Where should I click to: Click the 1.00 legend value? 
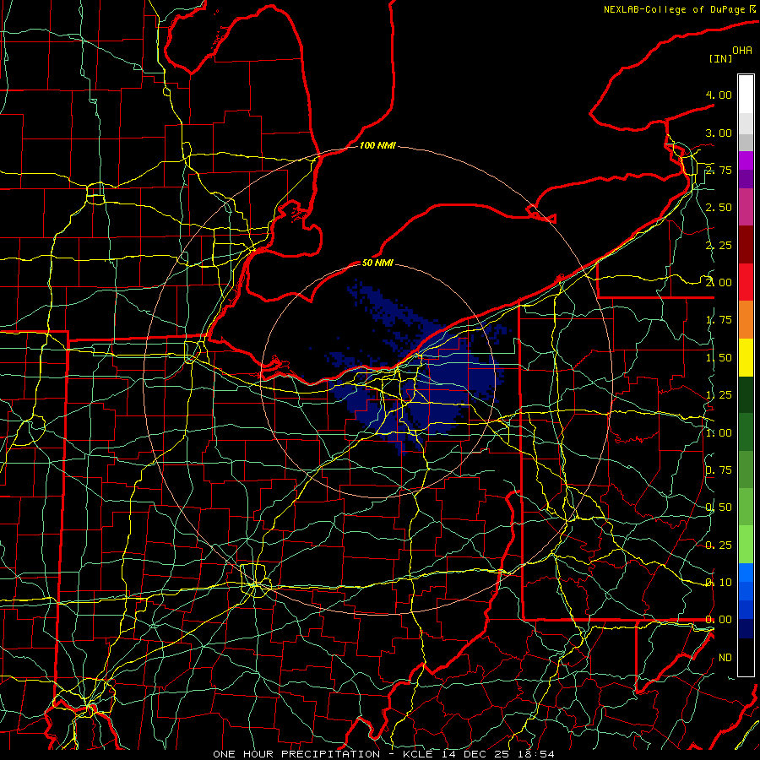[x=719, y=432]
